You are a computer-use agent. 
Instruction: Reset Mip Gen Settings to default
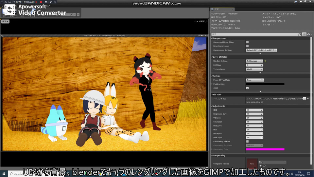(265, 61)
